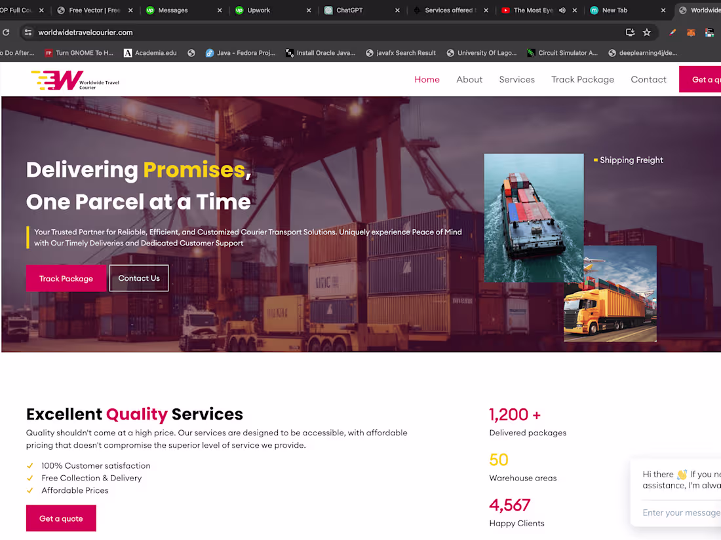Viewport: 721px width, 540px height.
Task: Click the checkmark beside 100% Customer satisfaction
Action: pyautogui.click(x=29, y=465)
